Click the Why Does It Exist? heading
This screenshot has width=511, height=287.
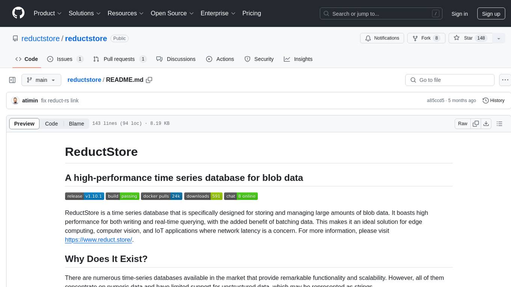(106, 259)
